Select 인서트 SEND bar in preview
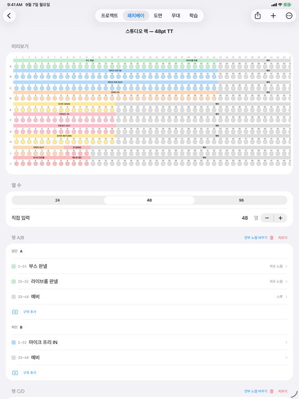299x399 pixels. point(64,104)
